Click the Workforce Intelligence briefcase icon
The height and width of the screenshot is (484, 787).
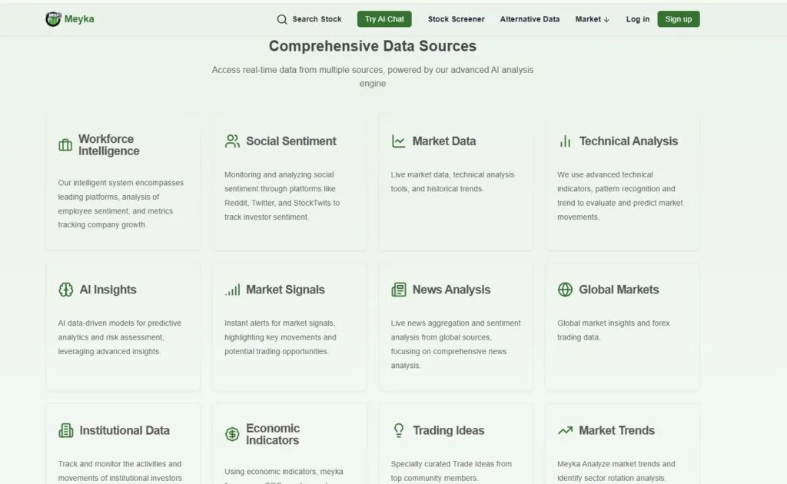tap(65, 144)
